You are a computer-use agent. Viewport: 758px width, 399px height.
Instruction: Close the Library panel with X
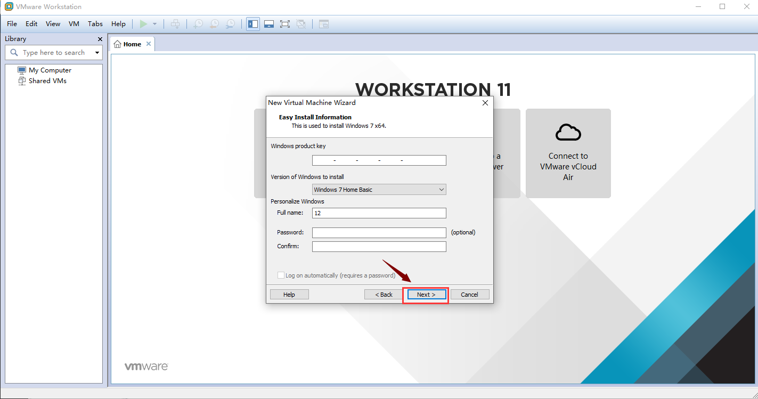100,39
